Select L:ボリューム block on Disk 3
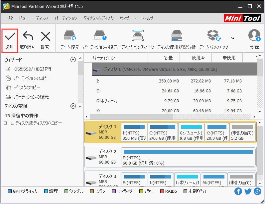This screenshot has width=265, height=204. coord(187,179)
